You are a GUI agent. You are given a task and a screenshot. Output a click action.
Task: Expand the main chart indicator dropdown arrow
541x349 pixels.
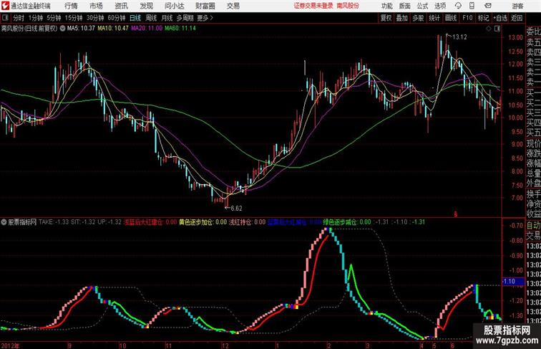coord(62,29)
